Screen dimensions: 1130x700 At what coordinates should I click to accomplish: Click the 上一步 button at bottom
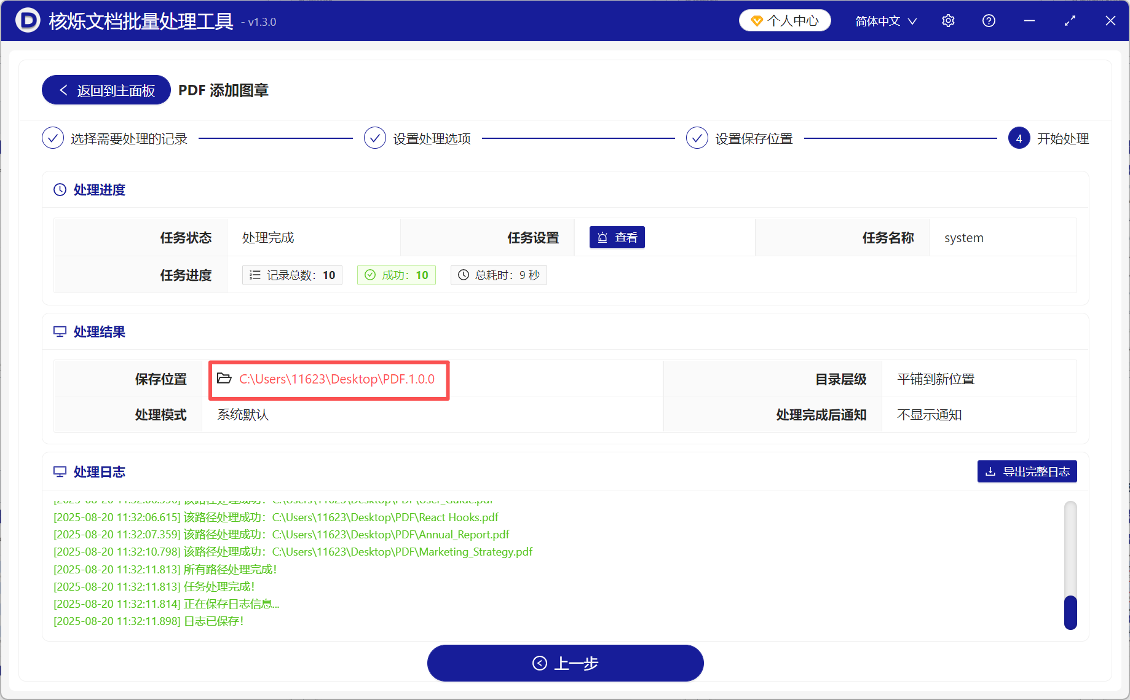point(565,663)
